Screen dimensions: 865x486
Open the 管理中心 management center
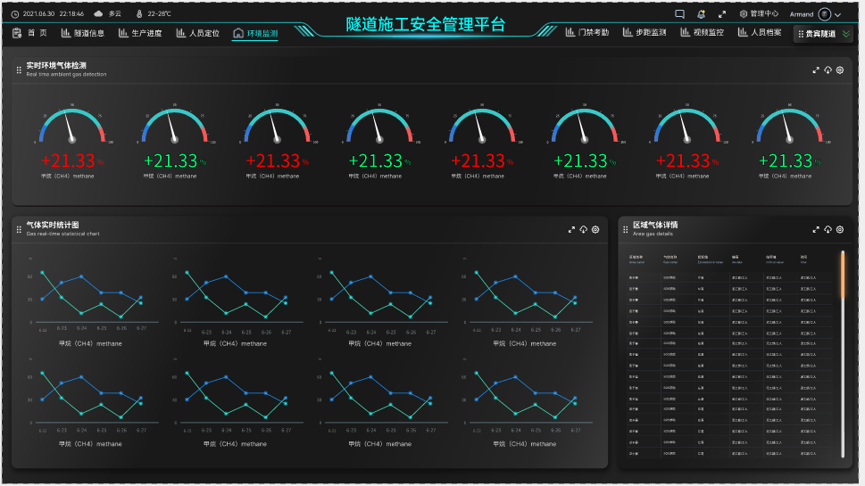point(759,14)
